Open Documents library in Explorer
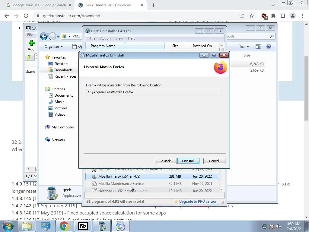The width and height of the screenshot is (309, 232). [x=64, y=95]
